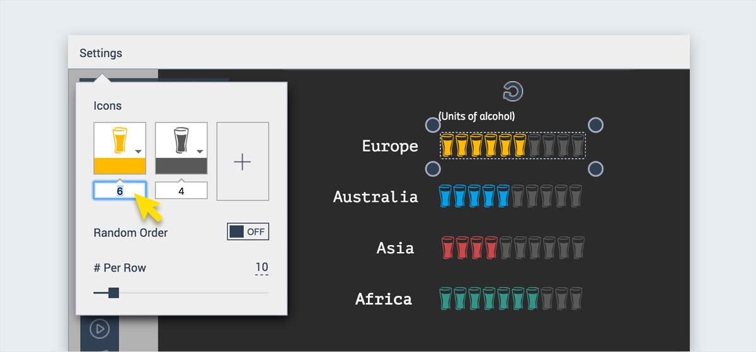Viewport: 756px width, 352px height.
Task: Select the top-right resize handle of Europe row
Action: [x=595, y=125]
